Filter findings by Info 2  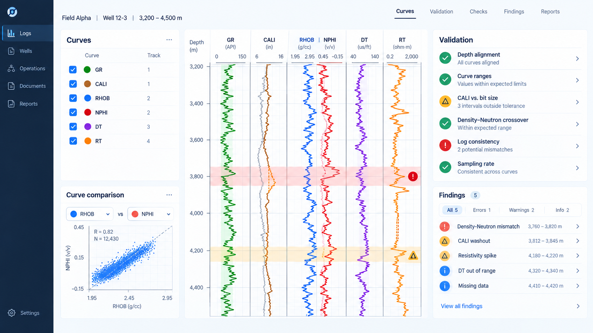coord(562,210)
